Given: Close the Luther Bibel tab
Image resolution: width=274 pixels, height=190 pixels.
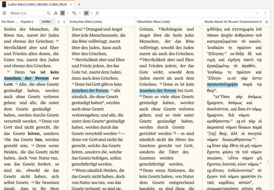Looking at the screenshot, I should coord(71,4).
